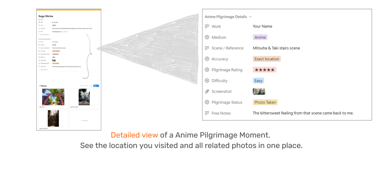Collapse the Anime Pilgrimage Details section
Image resolution: width=381 pixels, height=190 pixels.
click(x=251, y=17)
